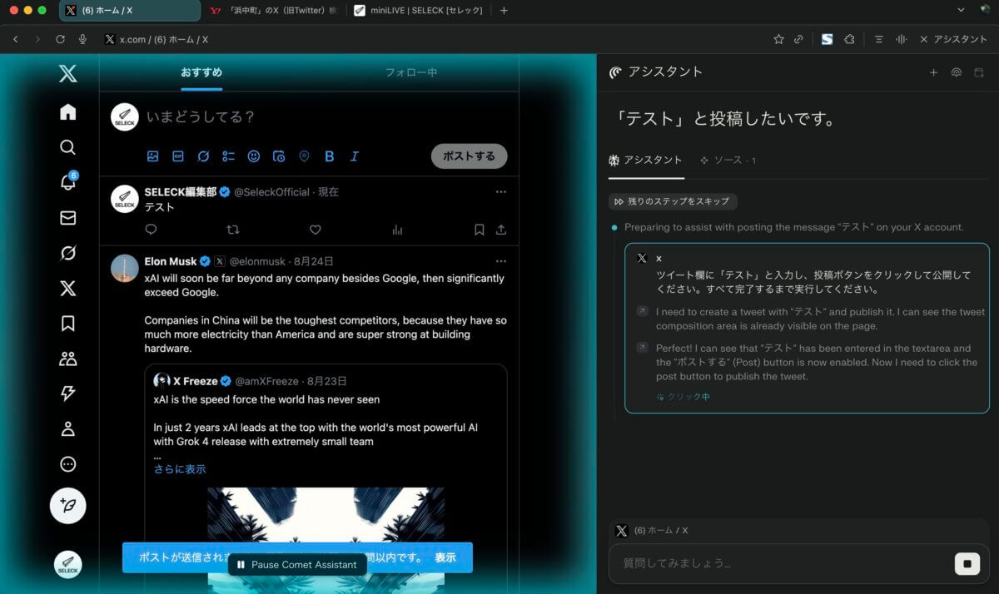Open the @SeleckOfficial handle link
This screenshot has height=594, width=999.
pyautogui.click(x=271, y=191)
